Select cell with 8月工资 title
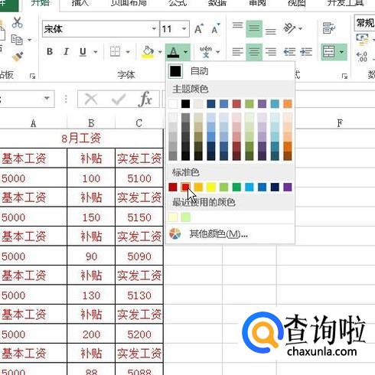 (81, 139)
